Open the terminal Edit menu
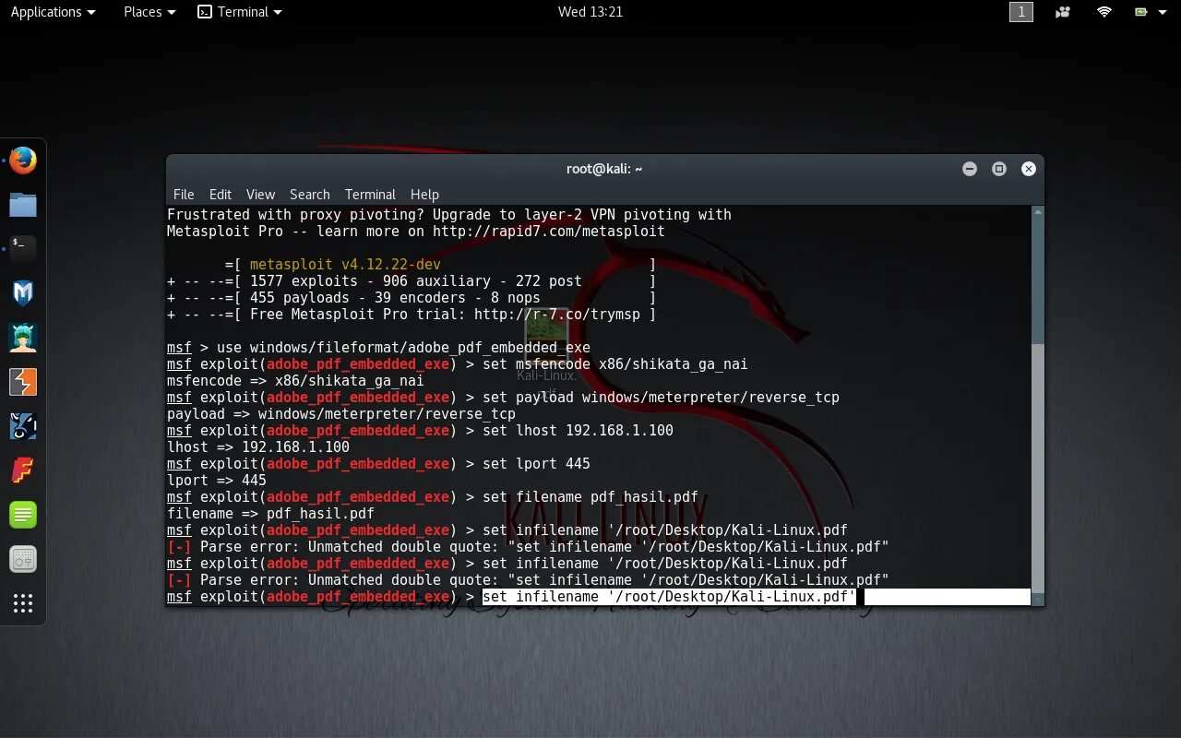 221,195
